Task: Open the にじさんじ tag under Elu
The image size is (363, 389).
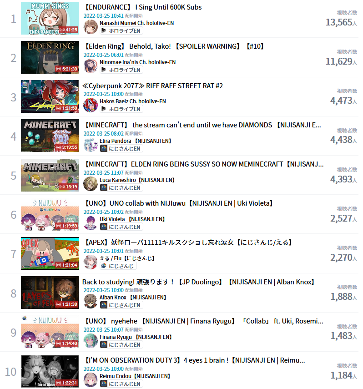Action: 118,266
